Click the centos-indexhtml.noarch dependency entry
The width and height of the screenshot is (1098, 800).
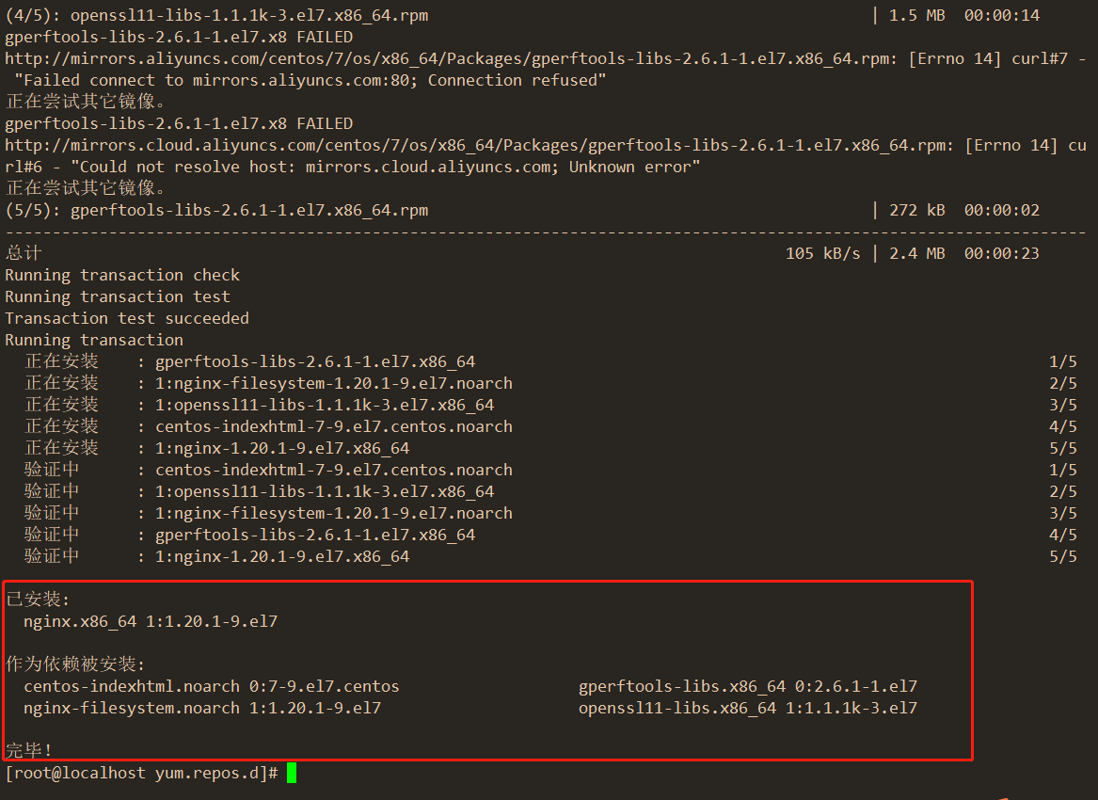[x=212, y=686]
